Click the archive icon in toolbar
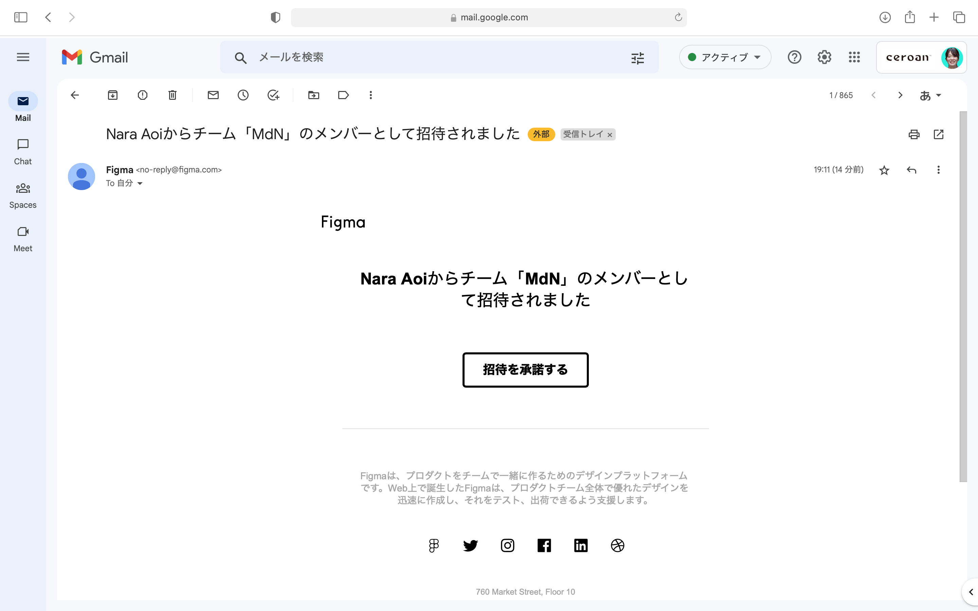This screenshot has height=611, width=978. click(113, 95)
